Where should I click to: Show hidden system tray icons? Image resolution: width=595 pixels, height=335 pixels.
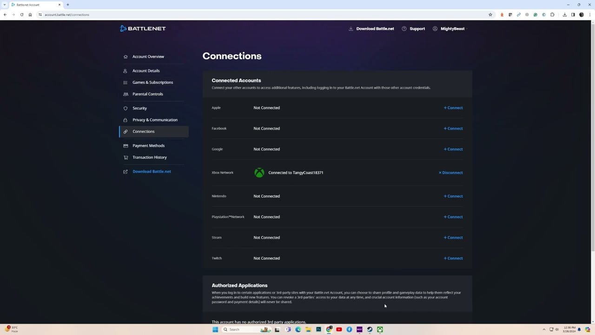coord(544,329)
